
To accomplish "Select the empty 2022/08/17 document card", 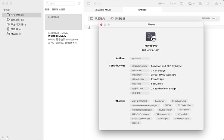I will (63, 22).
